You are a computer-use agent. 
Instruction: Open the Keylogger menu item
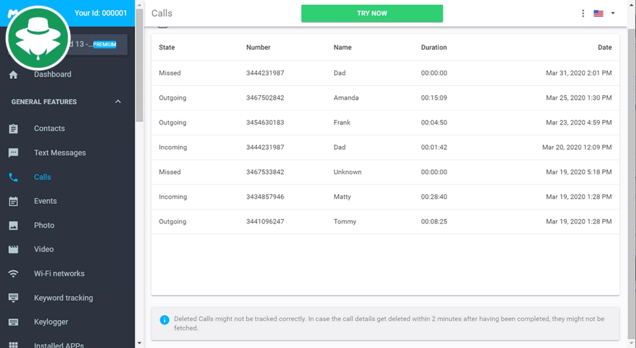pyautogui.click(x=51, y=322)
